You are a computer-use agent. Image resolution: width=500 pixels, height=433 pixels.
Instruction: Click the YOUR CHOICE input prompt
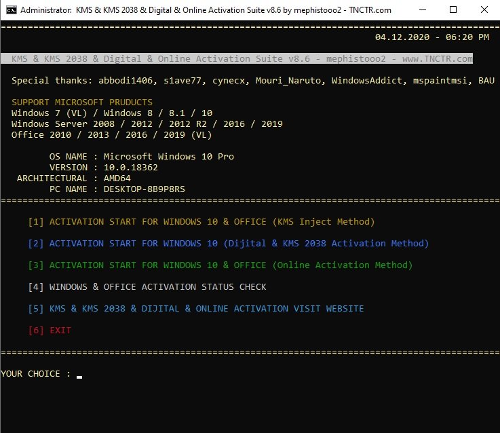(x=41, y=374)
